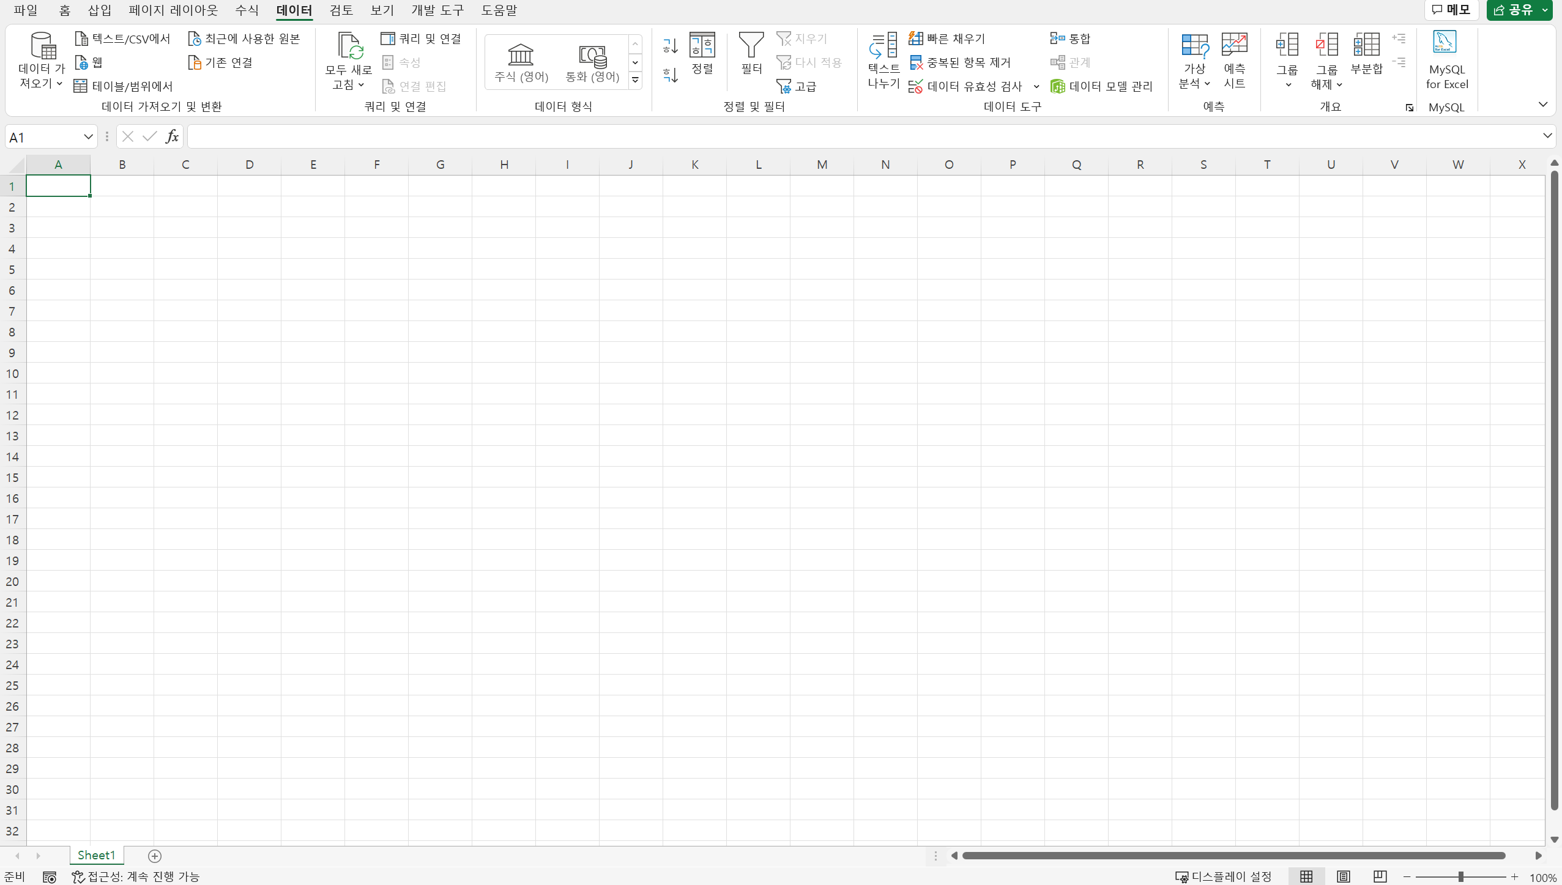
Task: Collapse the ribbon with the chevron
Action: coord(1543,105)
